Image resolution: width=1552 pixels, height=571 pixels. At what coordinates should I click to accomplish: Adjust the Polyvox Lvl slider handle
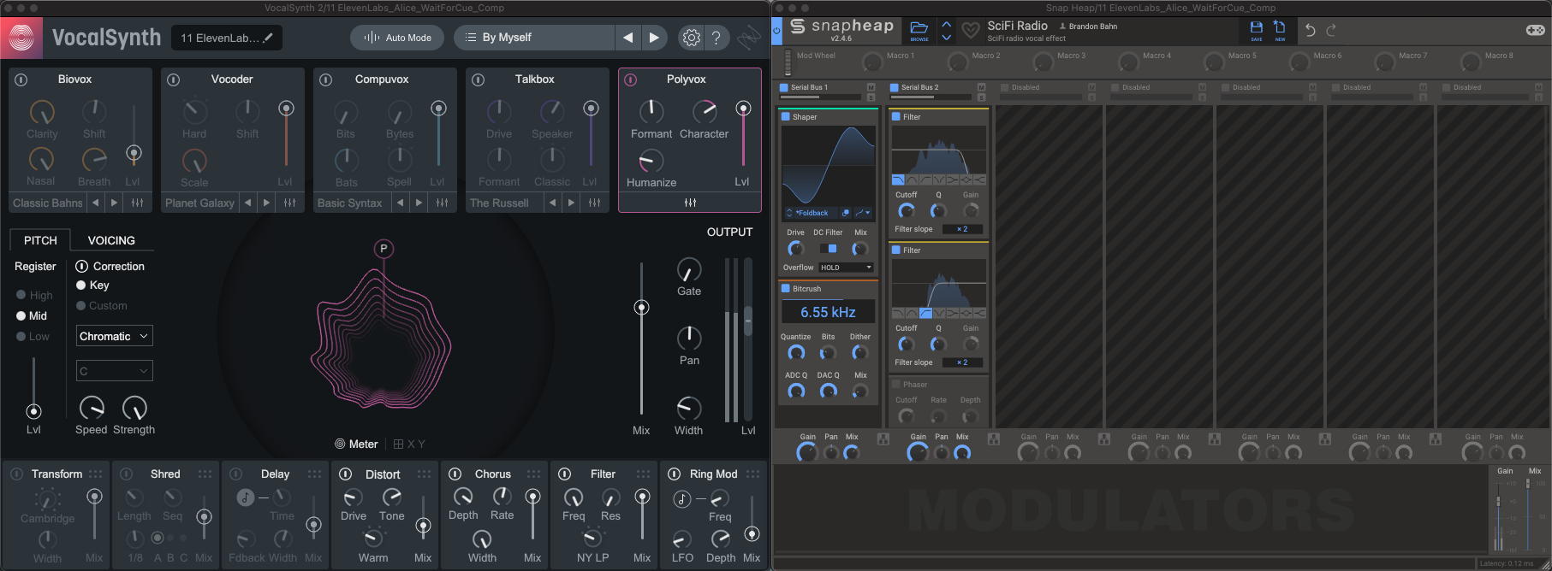click(743, 109)
